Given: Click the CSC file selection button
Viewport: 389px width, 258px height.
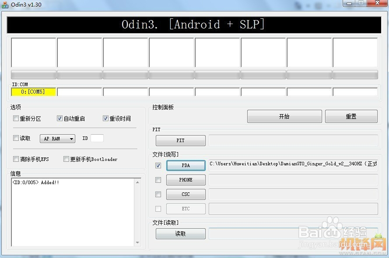Looking at the screenshot, I should click(x=186, y=194).
